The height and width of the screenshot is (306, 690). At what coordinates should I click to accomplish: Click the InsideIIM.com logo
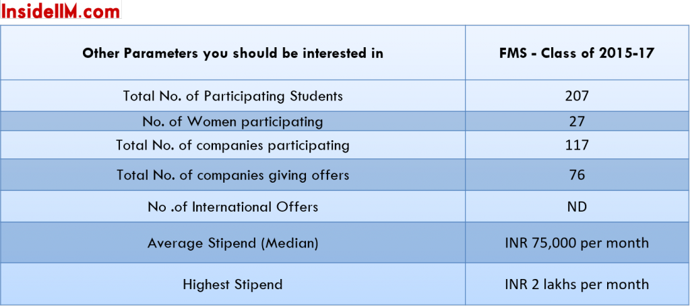(61, 9)
